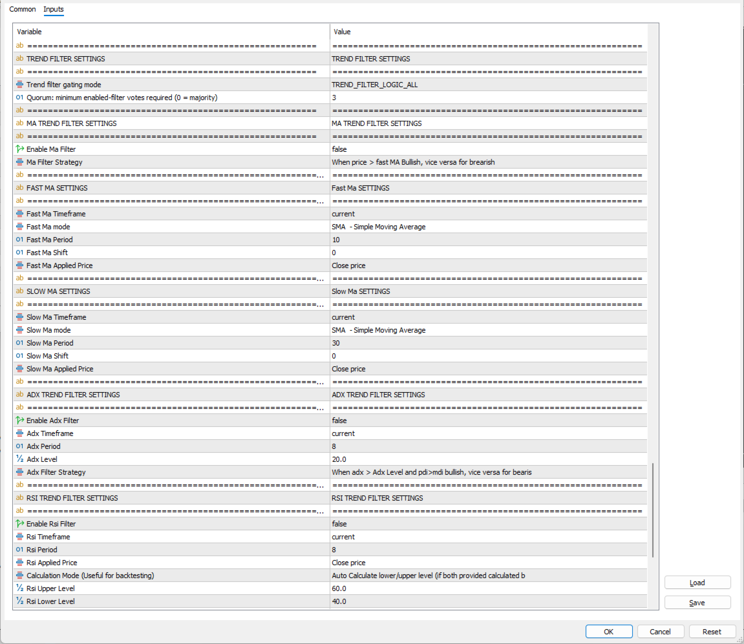Click the icon beside Slow Ma Timeframe
Image resolution: width=744 pixels, height=644 pixels.
point(19,317)
